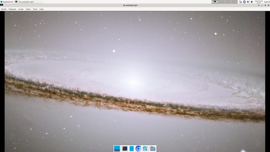Switch to the first workspace in pager
This screenshot has width=270, height=152.
click(215, 2)
